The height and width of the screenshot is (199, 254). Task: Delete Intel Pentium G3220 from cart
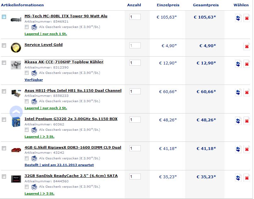[247, 121]
